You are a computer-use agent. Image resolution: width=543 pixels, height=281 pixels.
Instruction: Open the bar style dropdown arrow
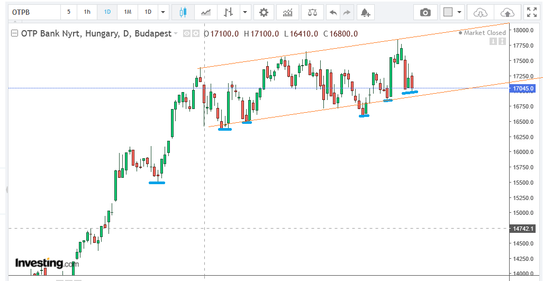244,12
